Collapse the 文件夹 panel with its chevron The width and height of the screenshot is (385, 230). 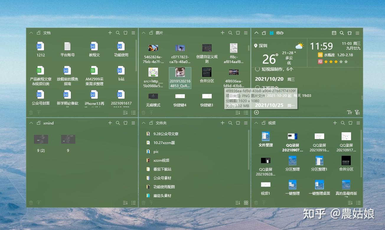point(143,123)
